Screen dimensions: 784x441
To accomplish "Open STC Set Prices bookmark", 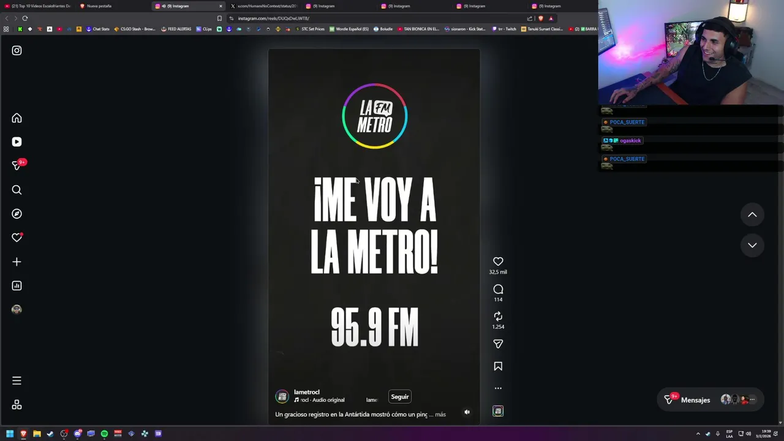I will pyautogui.click(x=310, y=29).
